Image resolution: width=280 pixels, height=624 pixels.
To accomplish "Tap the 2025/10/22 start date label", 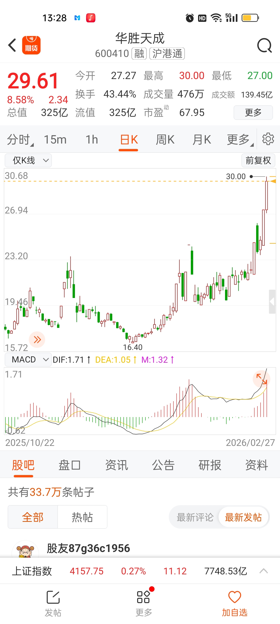I will point(30,443).
